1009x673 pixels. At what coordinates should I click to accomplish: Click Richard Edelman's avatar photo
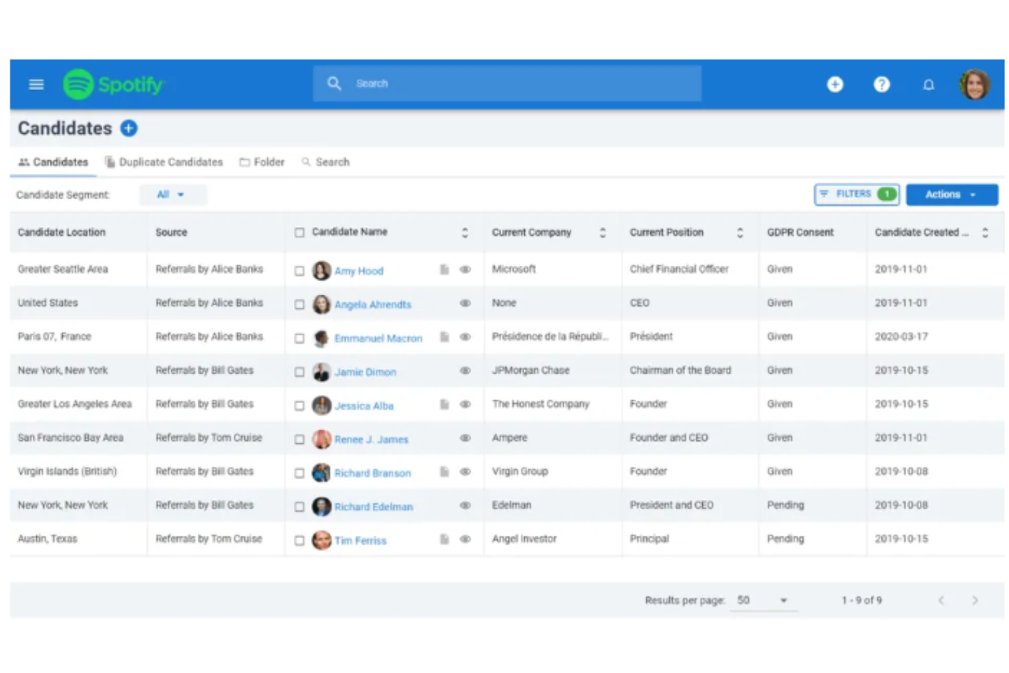(x=322, y=507)
